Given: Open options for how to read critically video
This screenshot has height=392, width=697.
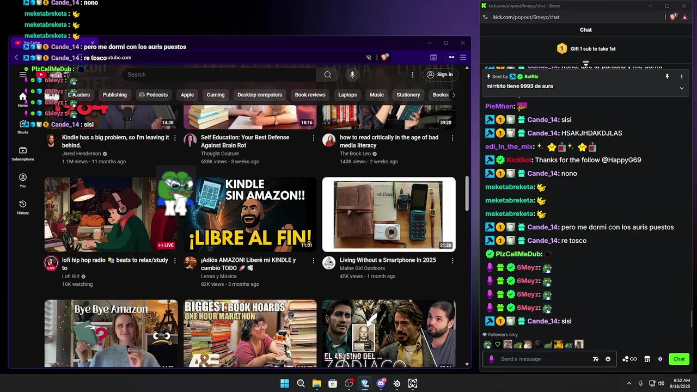Looking at the screenshot, I should coord(453,138).
